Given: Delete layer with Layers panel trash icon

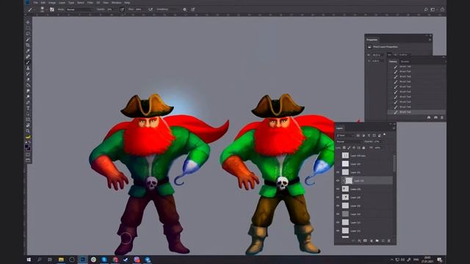Looking at the screenshot, I should click(389, 241).
